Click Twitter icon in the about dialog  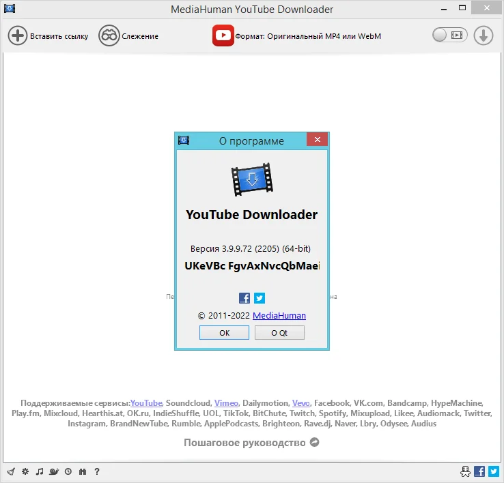tap(260, 298)
